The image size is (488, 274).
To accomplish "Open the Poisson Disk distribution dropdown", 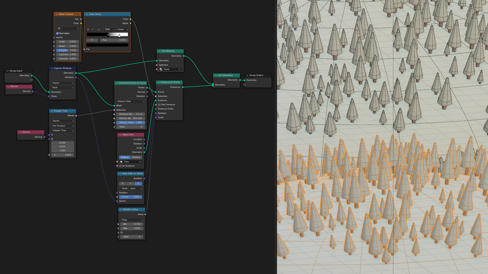I will pyautogui.click(x=131, y=101).
